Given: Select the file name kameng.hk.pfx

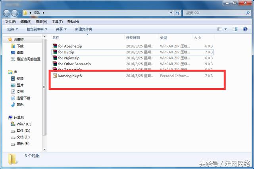Looking at the screenshot, I should point(70,76).
